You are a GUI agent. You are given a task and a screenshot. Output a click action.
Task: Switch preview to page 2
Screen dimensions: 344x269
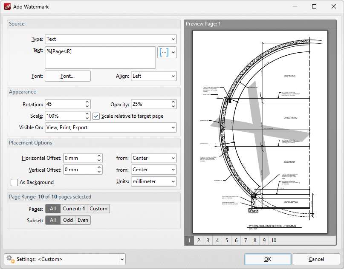point(199,241)
